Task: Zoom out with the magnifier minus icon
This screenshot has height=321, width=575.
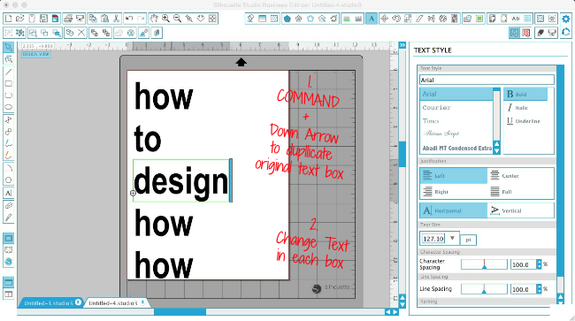Action: [178, 19]
